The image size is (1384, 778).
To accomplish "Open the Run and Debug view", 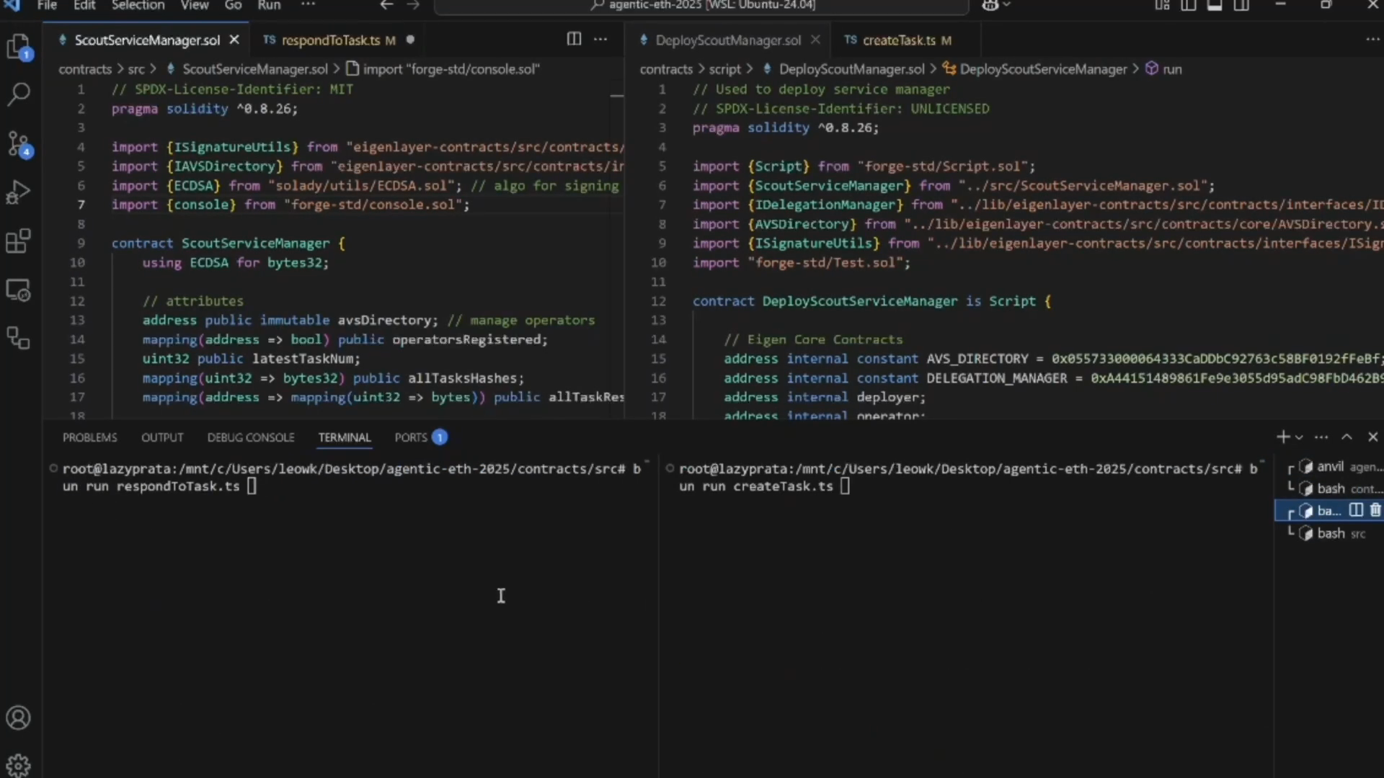I will 19,192.
